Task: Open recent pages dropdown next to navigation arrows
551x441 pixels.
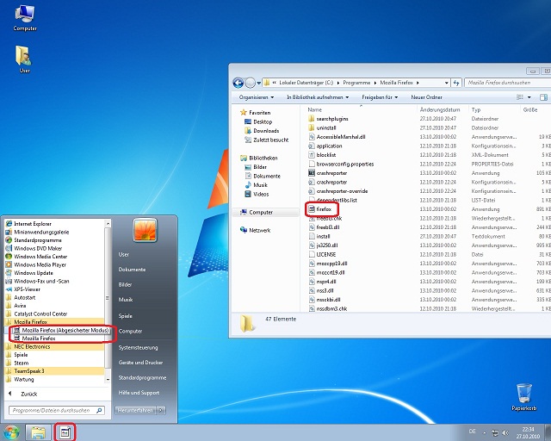Action: [x=259, y=84]
